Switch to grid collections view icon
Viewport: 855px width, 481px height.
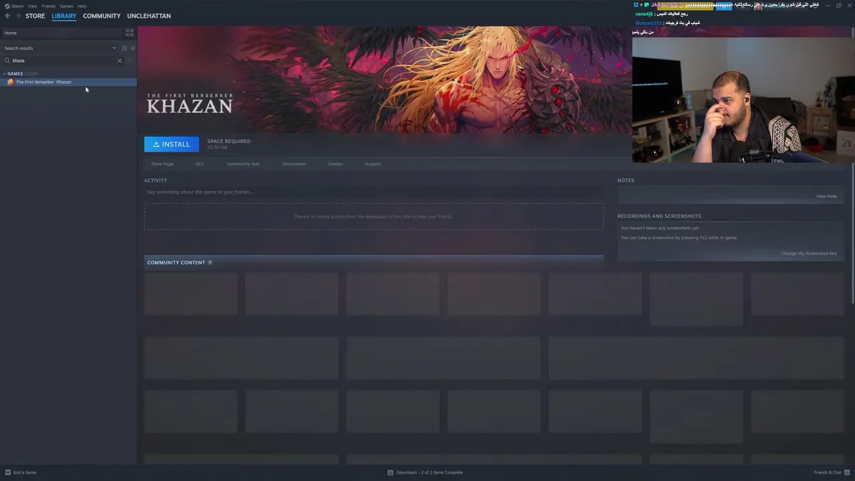(x=130, y=33)
